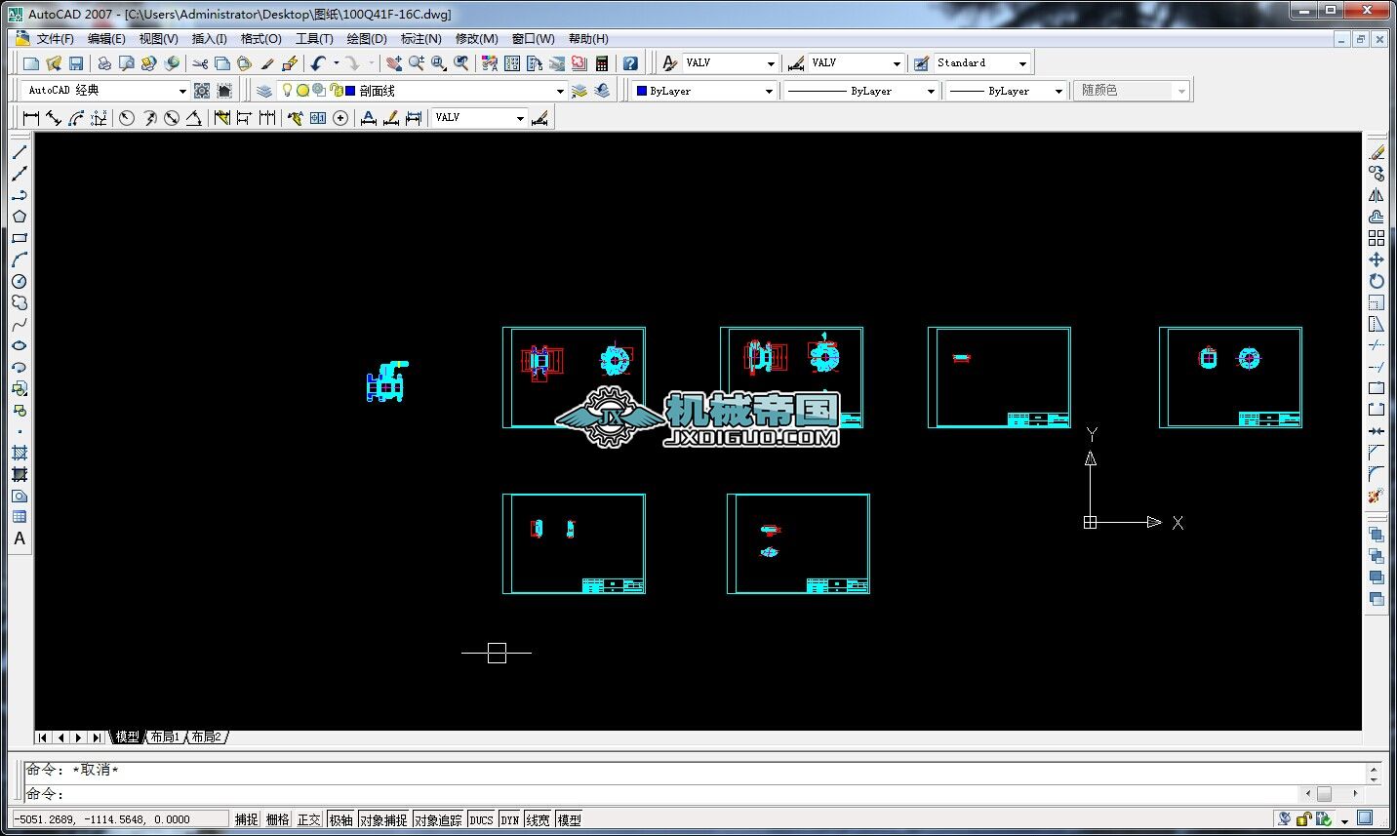Select the Polygon drawing tool

20,217
